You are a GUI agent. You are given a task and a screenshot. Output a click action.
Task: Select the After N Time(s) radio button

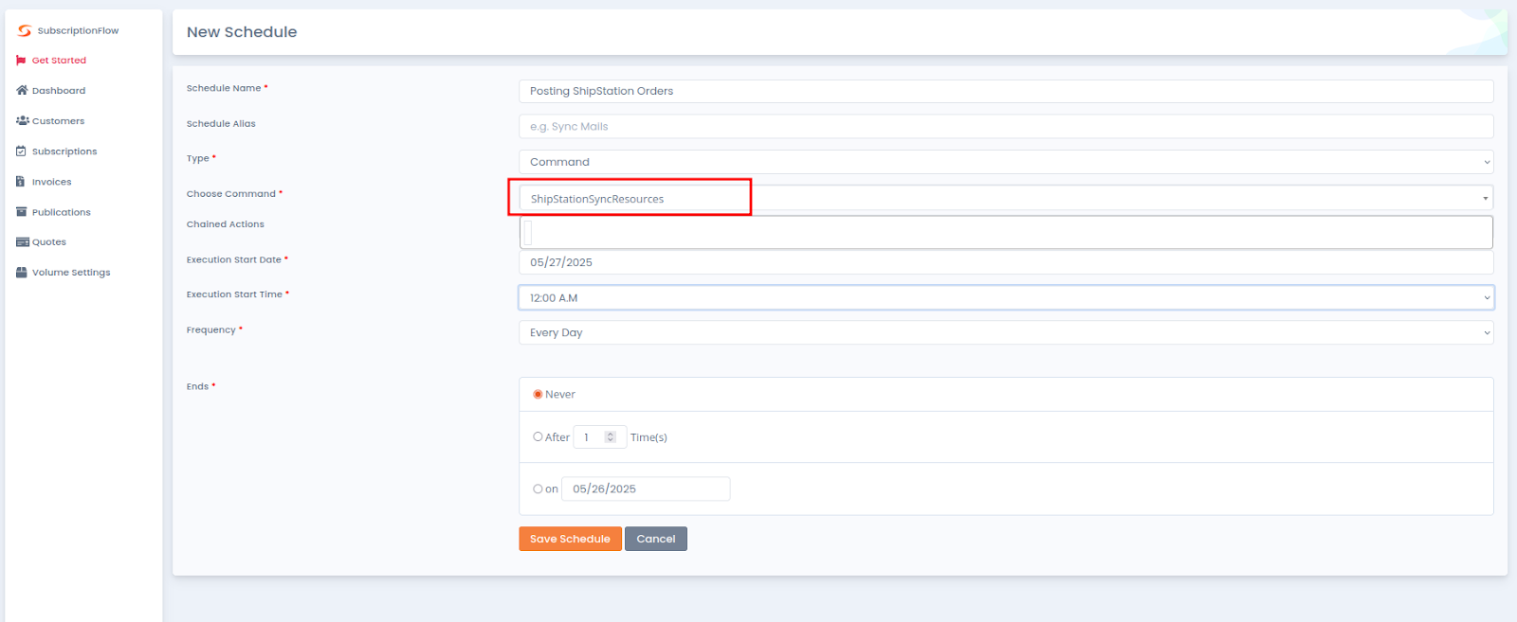[x=538, y=436]
